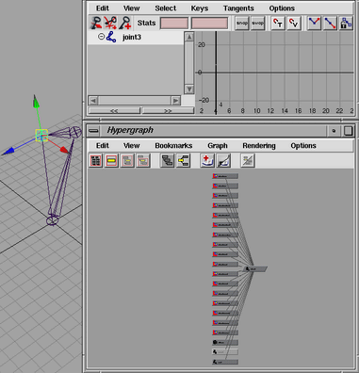The image size is (359, 373).
Task: Toggle the lock tangent weight icon
Action: (x=346, y=24)
